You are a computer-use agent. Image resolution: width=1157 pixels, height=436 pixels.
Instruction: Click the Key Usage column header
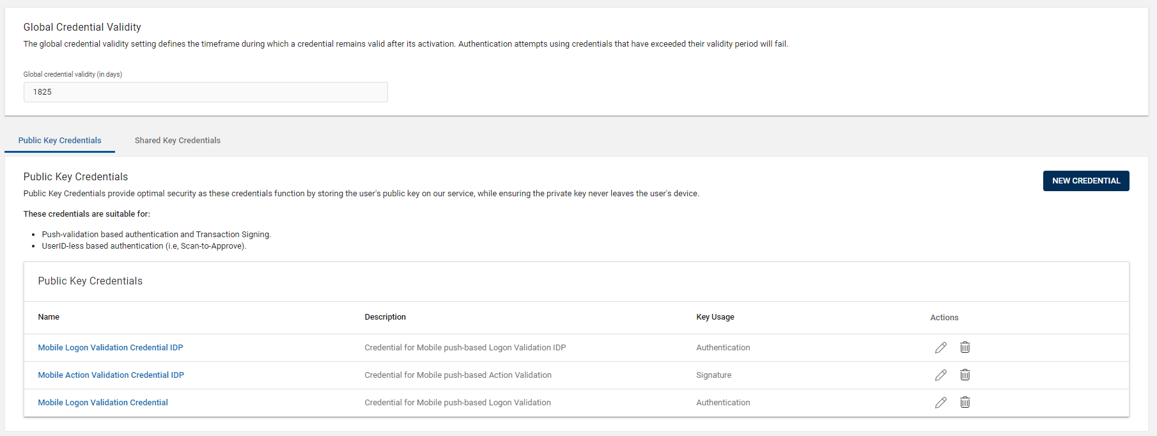[715, 317]
